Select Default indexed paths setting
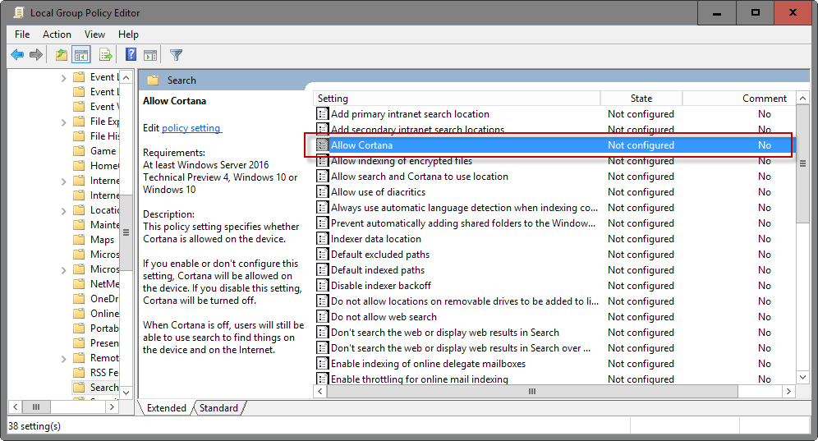Screen dimensions: 818x441 click(x=378, y=270)
